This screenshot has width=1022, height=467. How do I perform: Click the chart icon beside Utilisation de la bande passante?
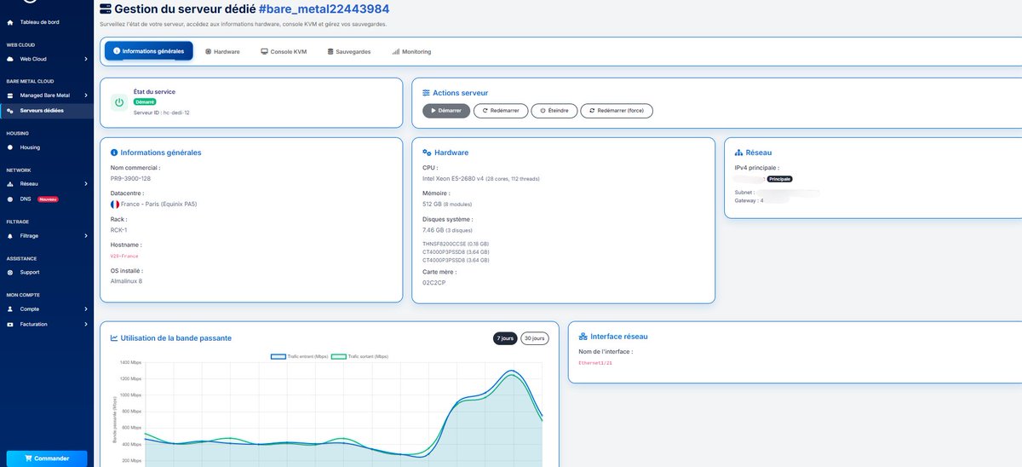[114, 338]
